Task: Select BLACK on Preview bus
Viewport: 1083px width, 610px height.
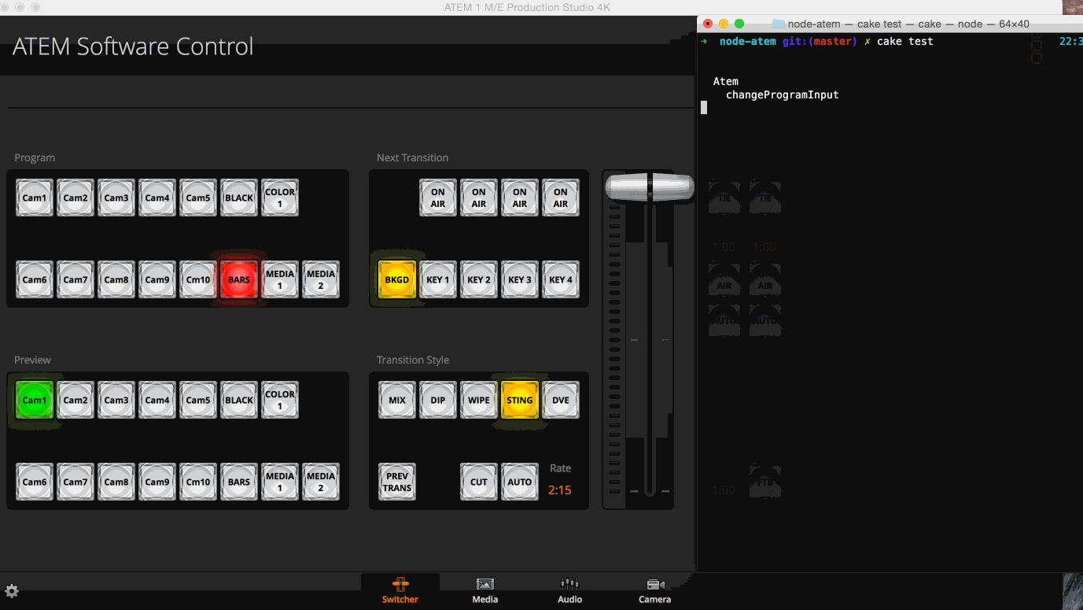Action: tap(239, 400)
